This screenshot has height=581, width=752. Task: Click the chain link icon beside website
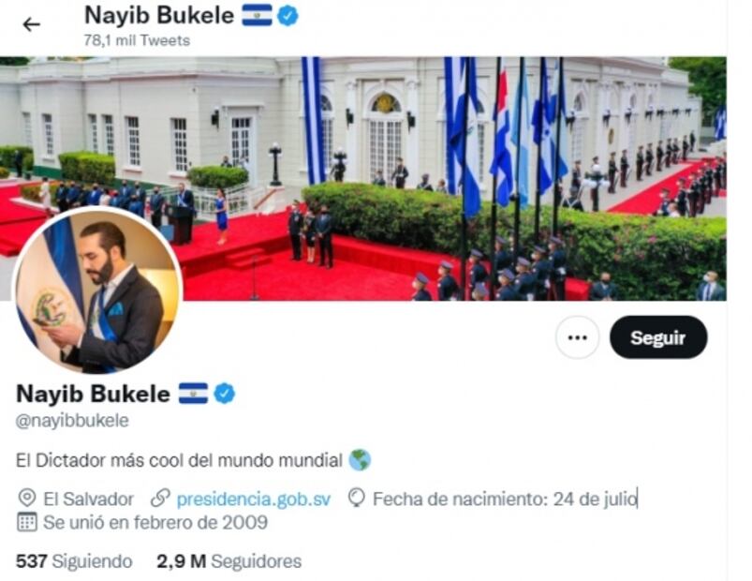pos(160,498)
